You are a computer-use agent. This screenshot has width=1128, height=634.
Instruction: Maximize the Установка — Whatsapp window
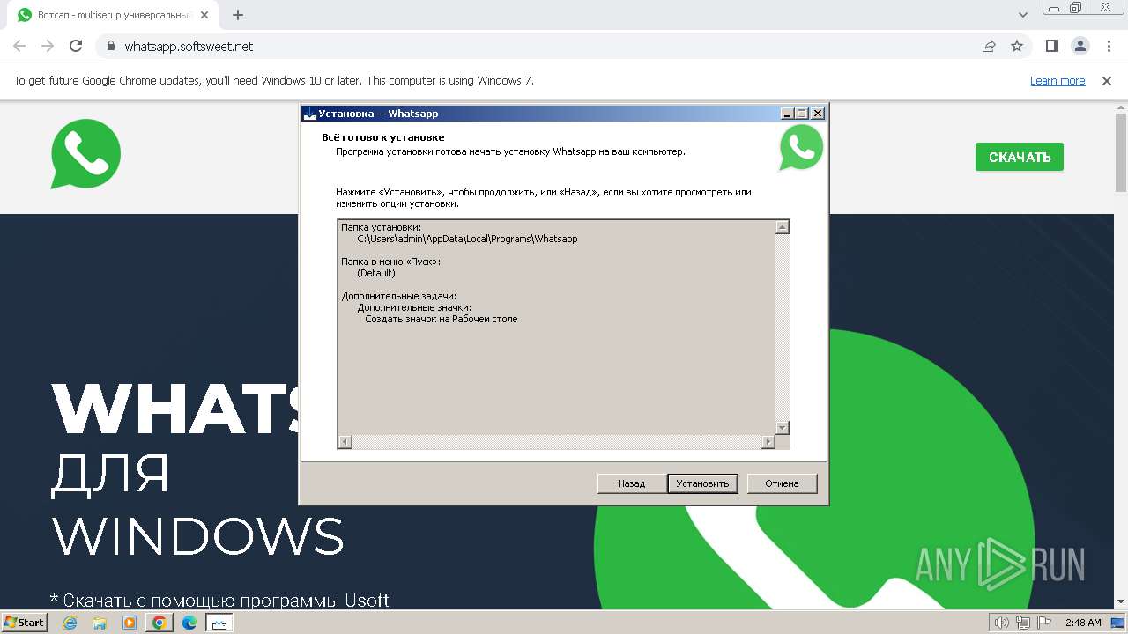pos(801,114)
